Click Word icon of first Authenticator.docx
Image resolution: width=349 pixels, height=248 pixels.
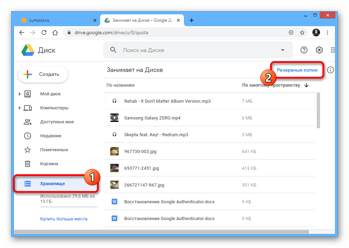114,202
